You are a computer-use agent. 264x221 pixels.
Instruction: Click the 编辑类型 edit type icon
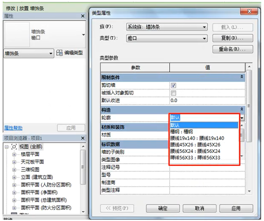click(59, 53)
